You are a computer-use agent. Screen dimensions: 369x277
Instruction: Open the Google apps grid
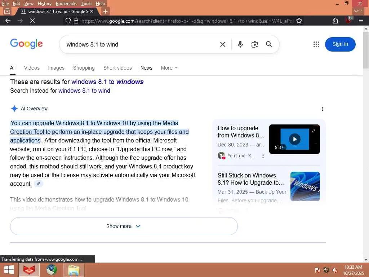pyautogui.click(x=316, y=44)
